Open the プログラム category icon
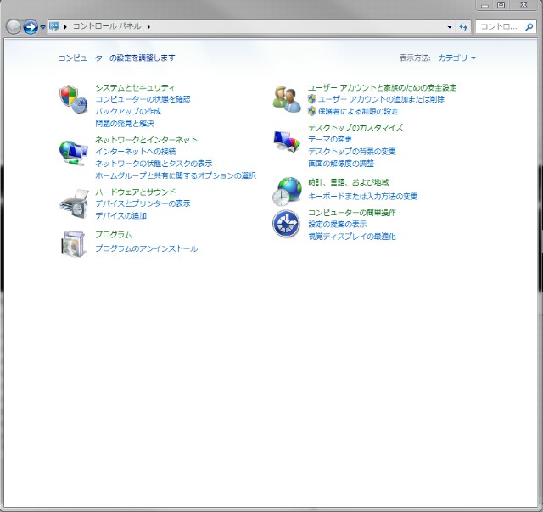543x512 pixels. 73,243
